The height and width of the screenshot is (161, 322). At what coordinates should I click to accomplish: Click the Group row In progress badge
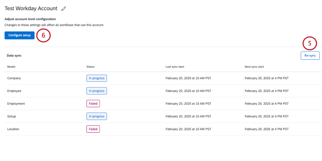[x=97, y=116]
